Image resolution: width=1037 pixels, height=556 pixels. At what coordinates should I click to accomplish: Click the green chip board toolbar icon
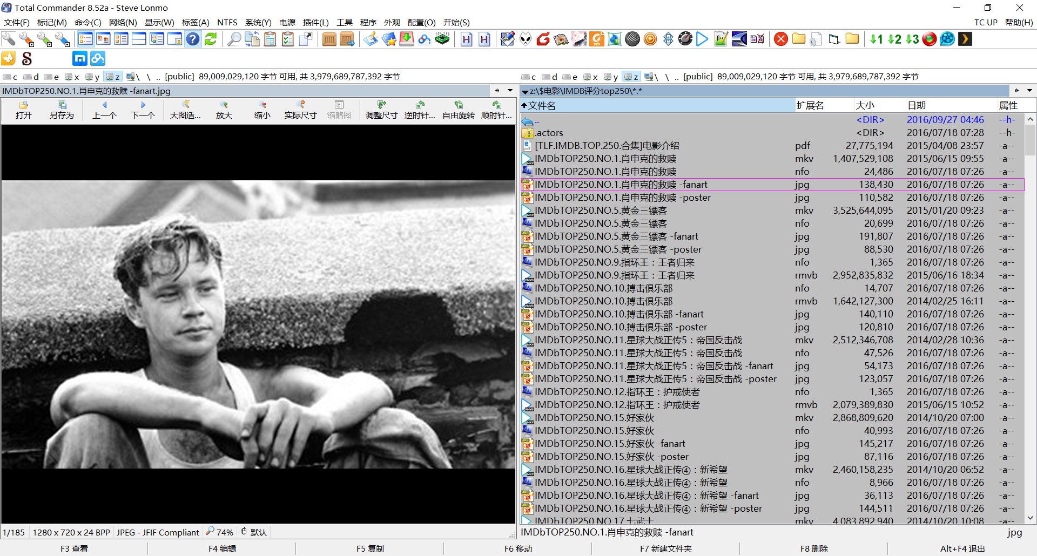[x=442, y=39]
